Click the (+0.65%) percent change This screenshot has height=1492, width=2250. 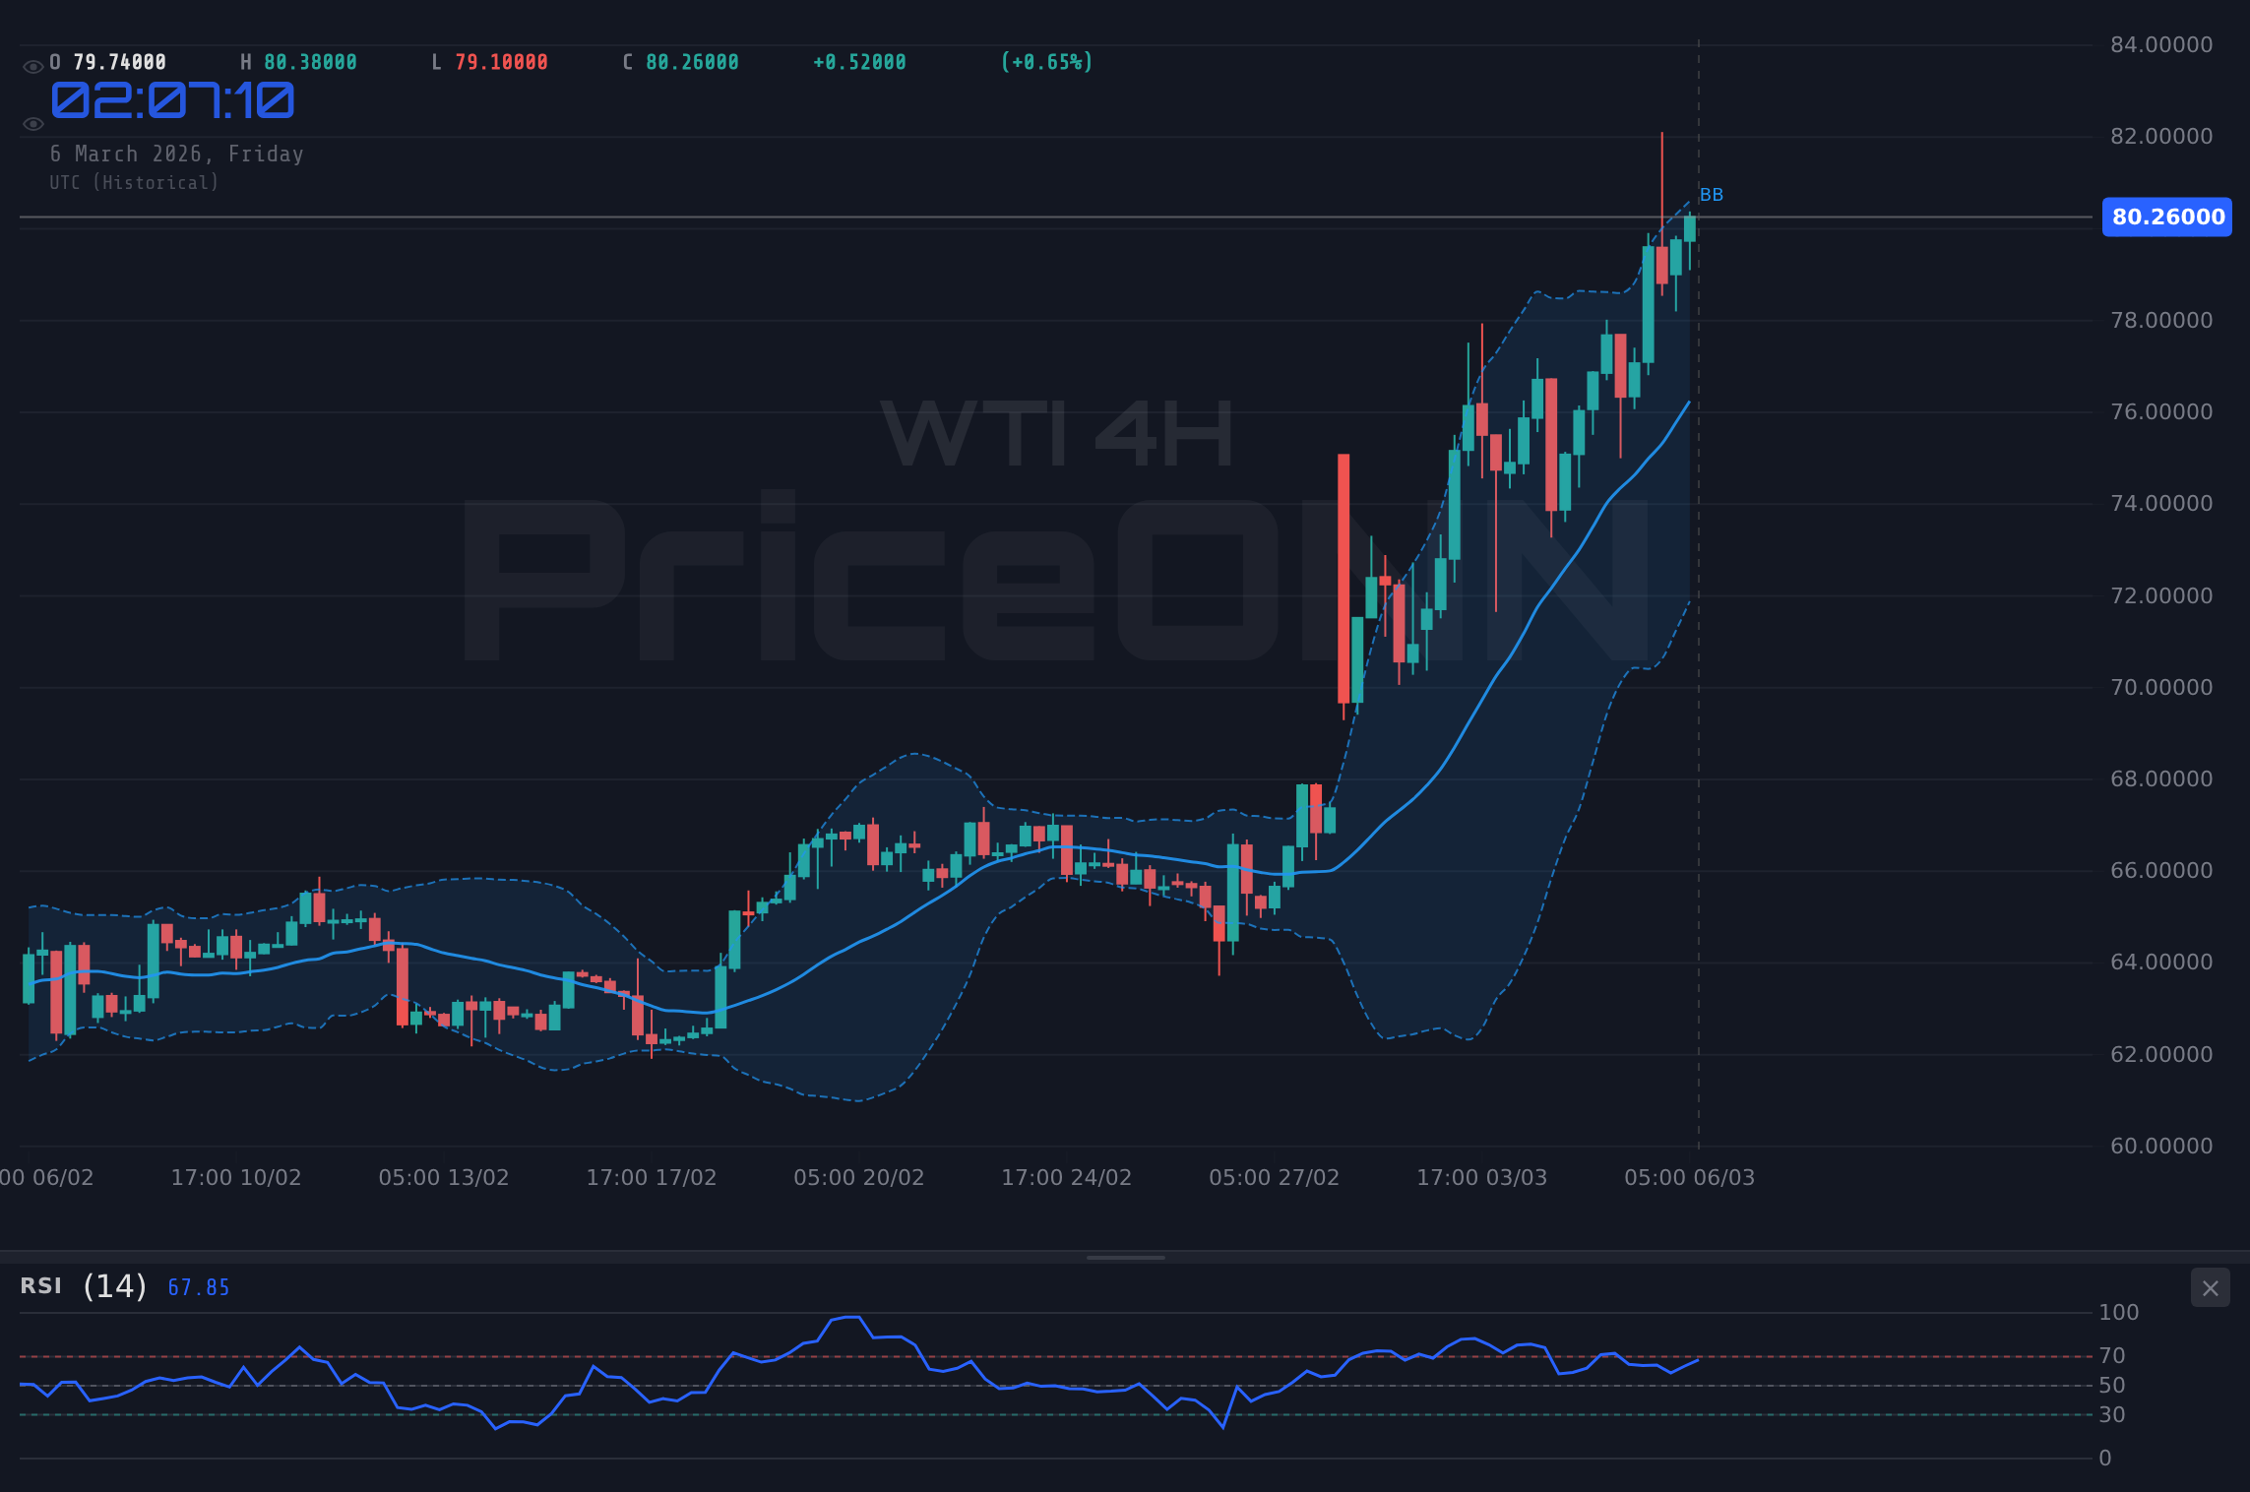click(1047, 62)
